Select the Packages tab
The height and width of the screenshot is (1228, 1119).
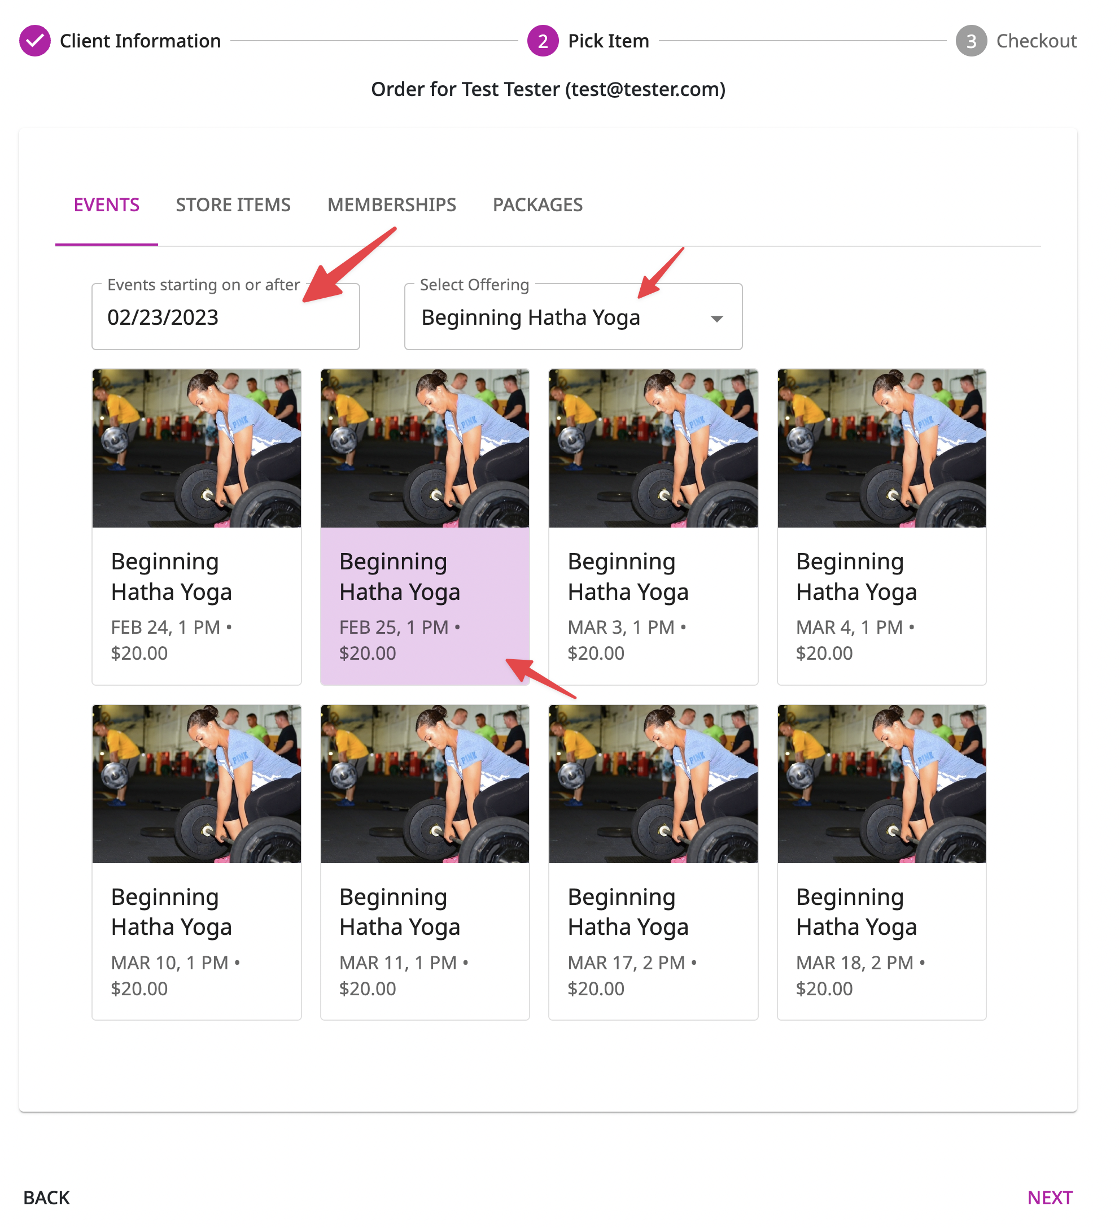tap(537, 204)
